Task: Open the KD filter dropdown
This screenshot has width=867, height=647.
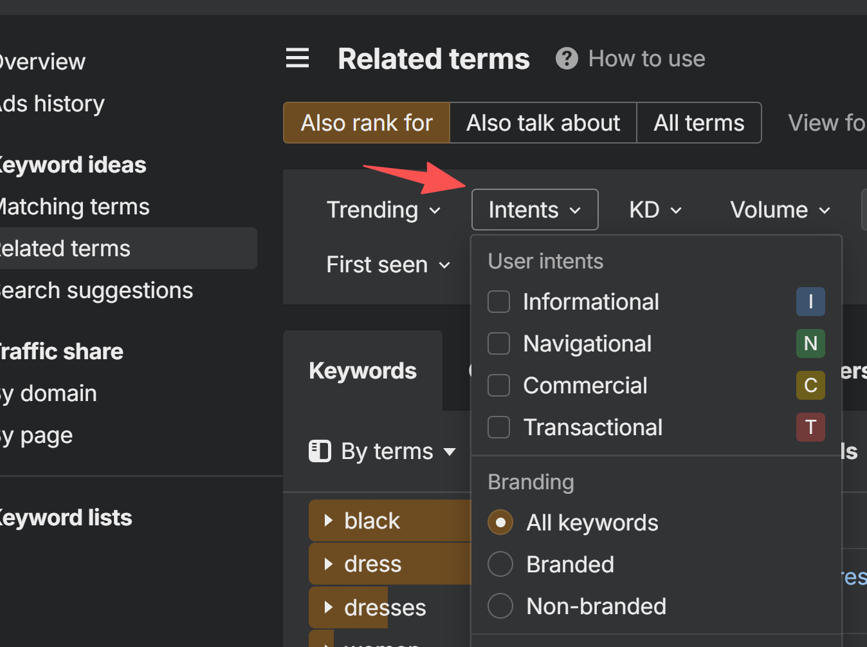Action: [x=655, y=210]
